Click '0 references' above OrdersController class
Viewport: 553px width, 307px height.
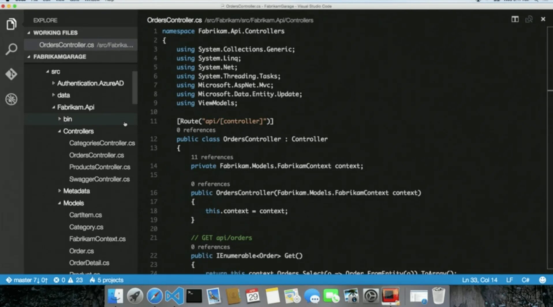[x=196, y=130]
